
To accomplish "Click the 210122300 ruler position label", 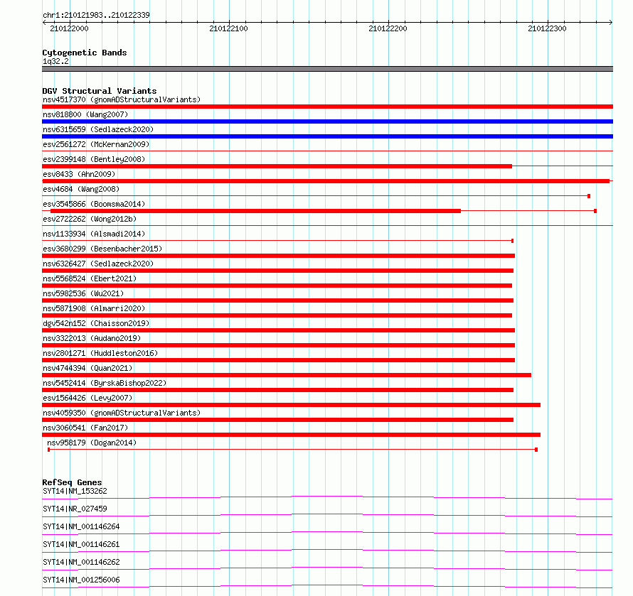I will pyautogui.click(x=547, y=28).
